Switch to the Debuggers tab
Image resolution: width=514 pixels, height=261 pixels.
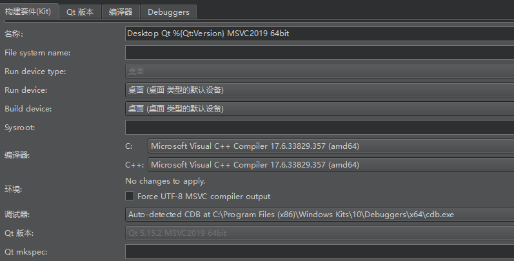point(168,12)
